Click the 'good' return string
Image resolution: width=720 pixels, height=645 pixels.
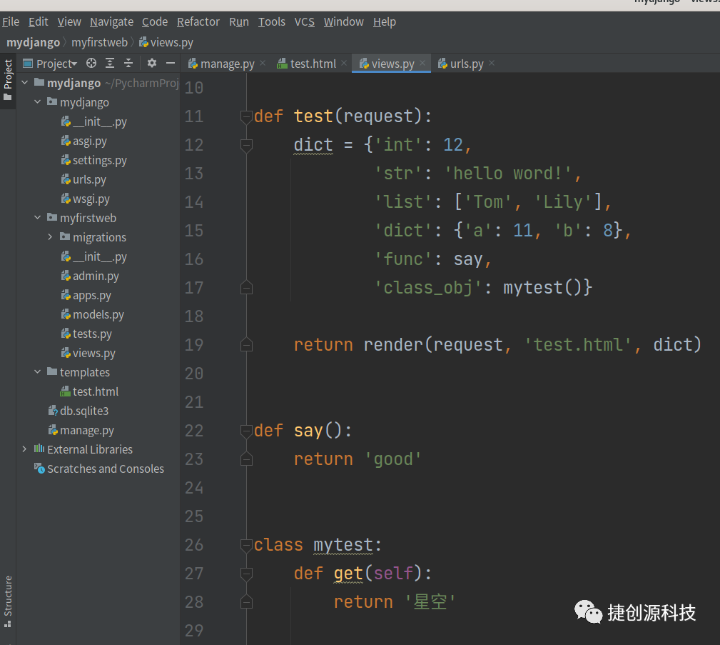coord(393,459)
